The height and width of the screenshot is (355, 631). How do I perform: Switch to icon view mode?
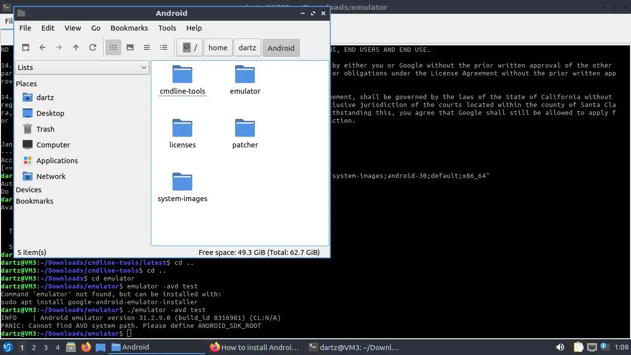coord(113,48)
